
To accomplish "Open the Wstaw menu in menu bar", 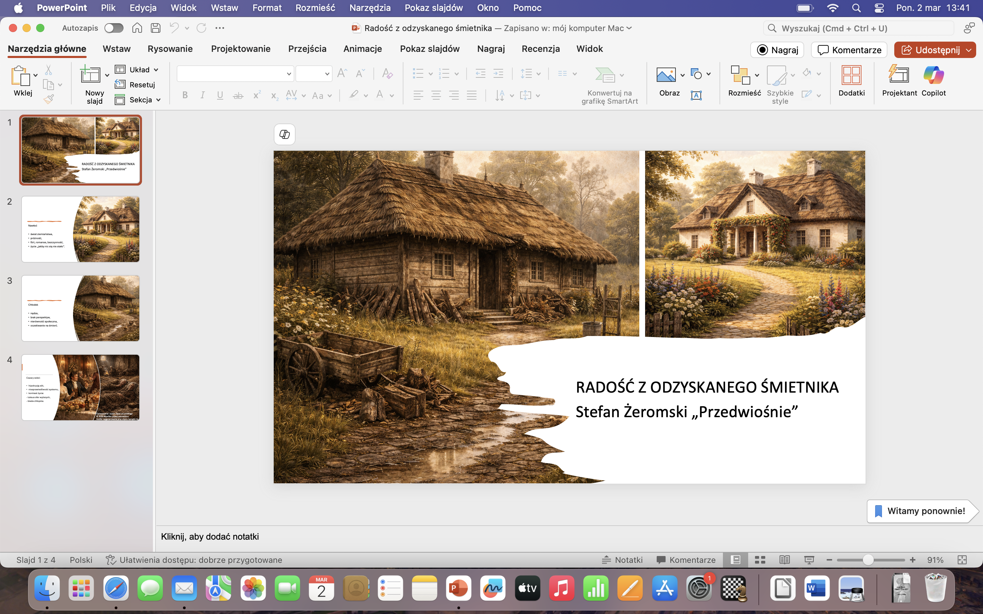I will [224, 8].
